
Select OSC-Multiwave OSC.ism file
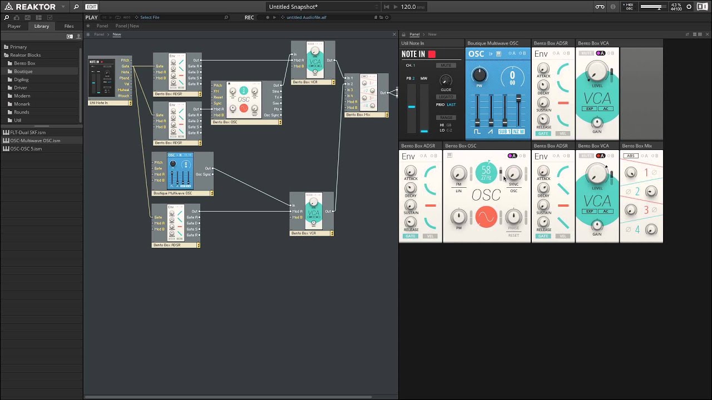(x=34, y=141)
